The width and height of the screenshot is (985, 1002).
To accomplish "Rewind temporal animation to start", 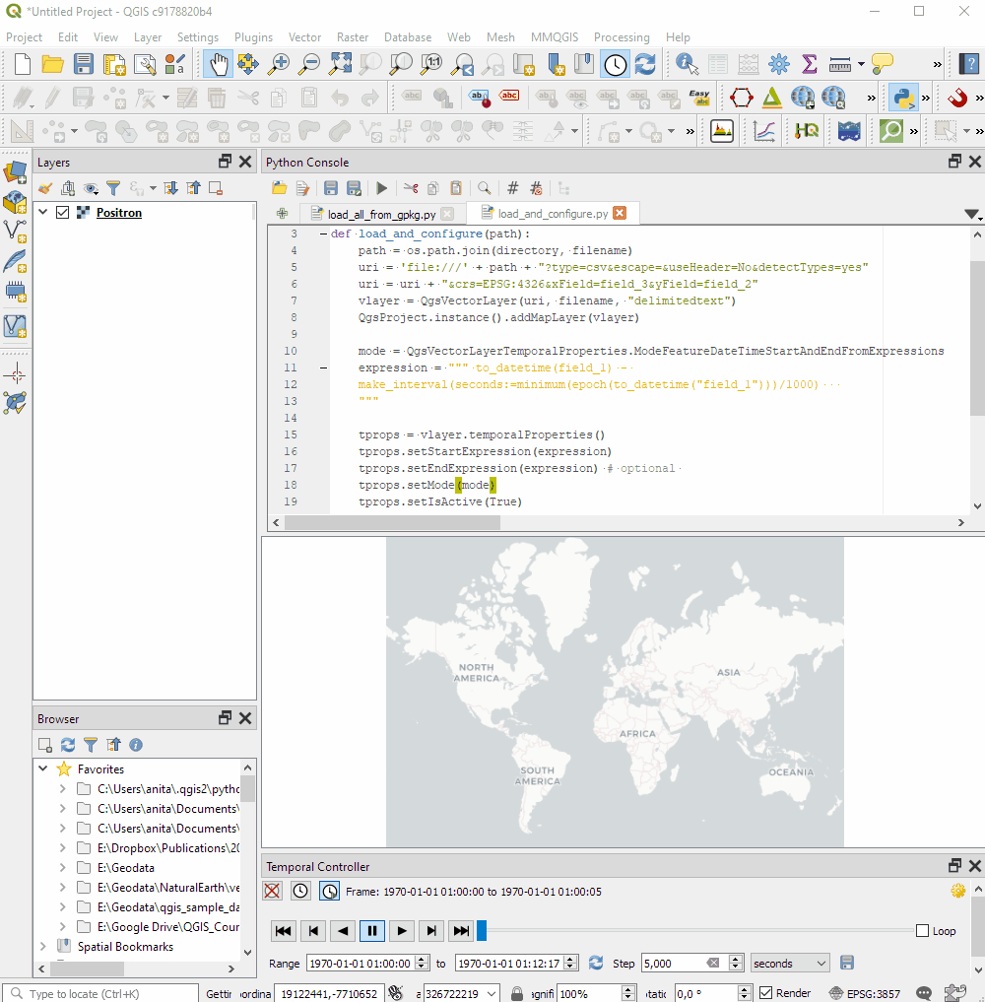I will 284,930.
